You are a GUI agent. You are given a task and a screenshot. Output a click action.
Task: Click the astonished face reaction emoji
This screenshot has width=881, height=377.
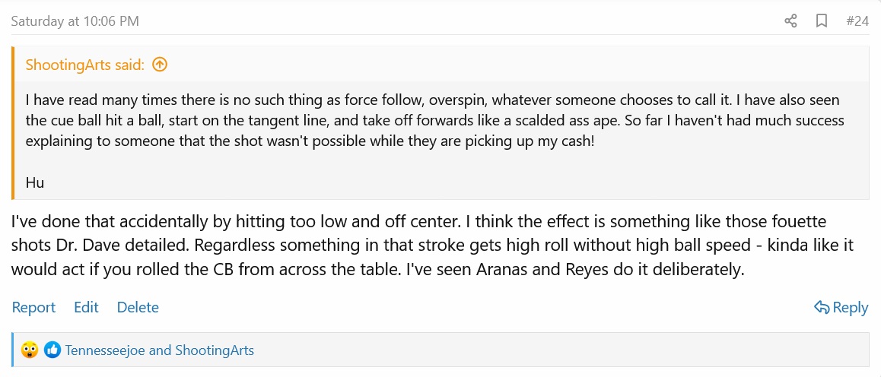click(30, 350)
